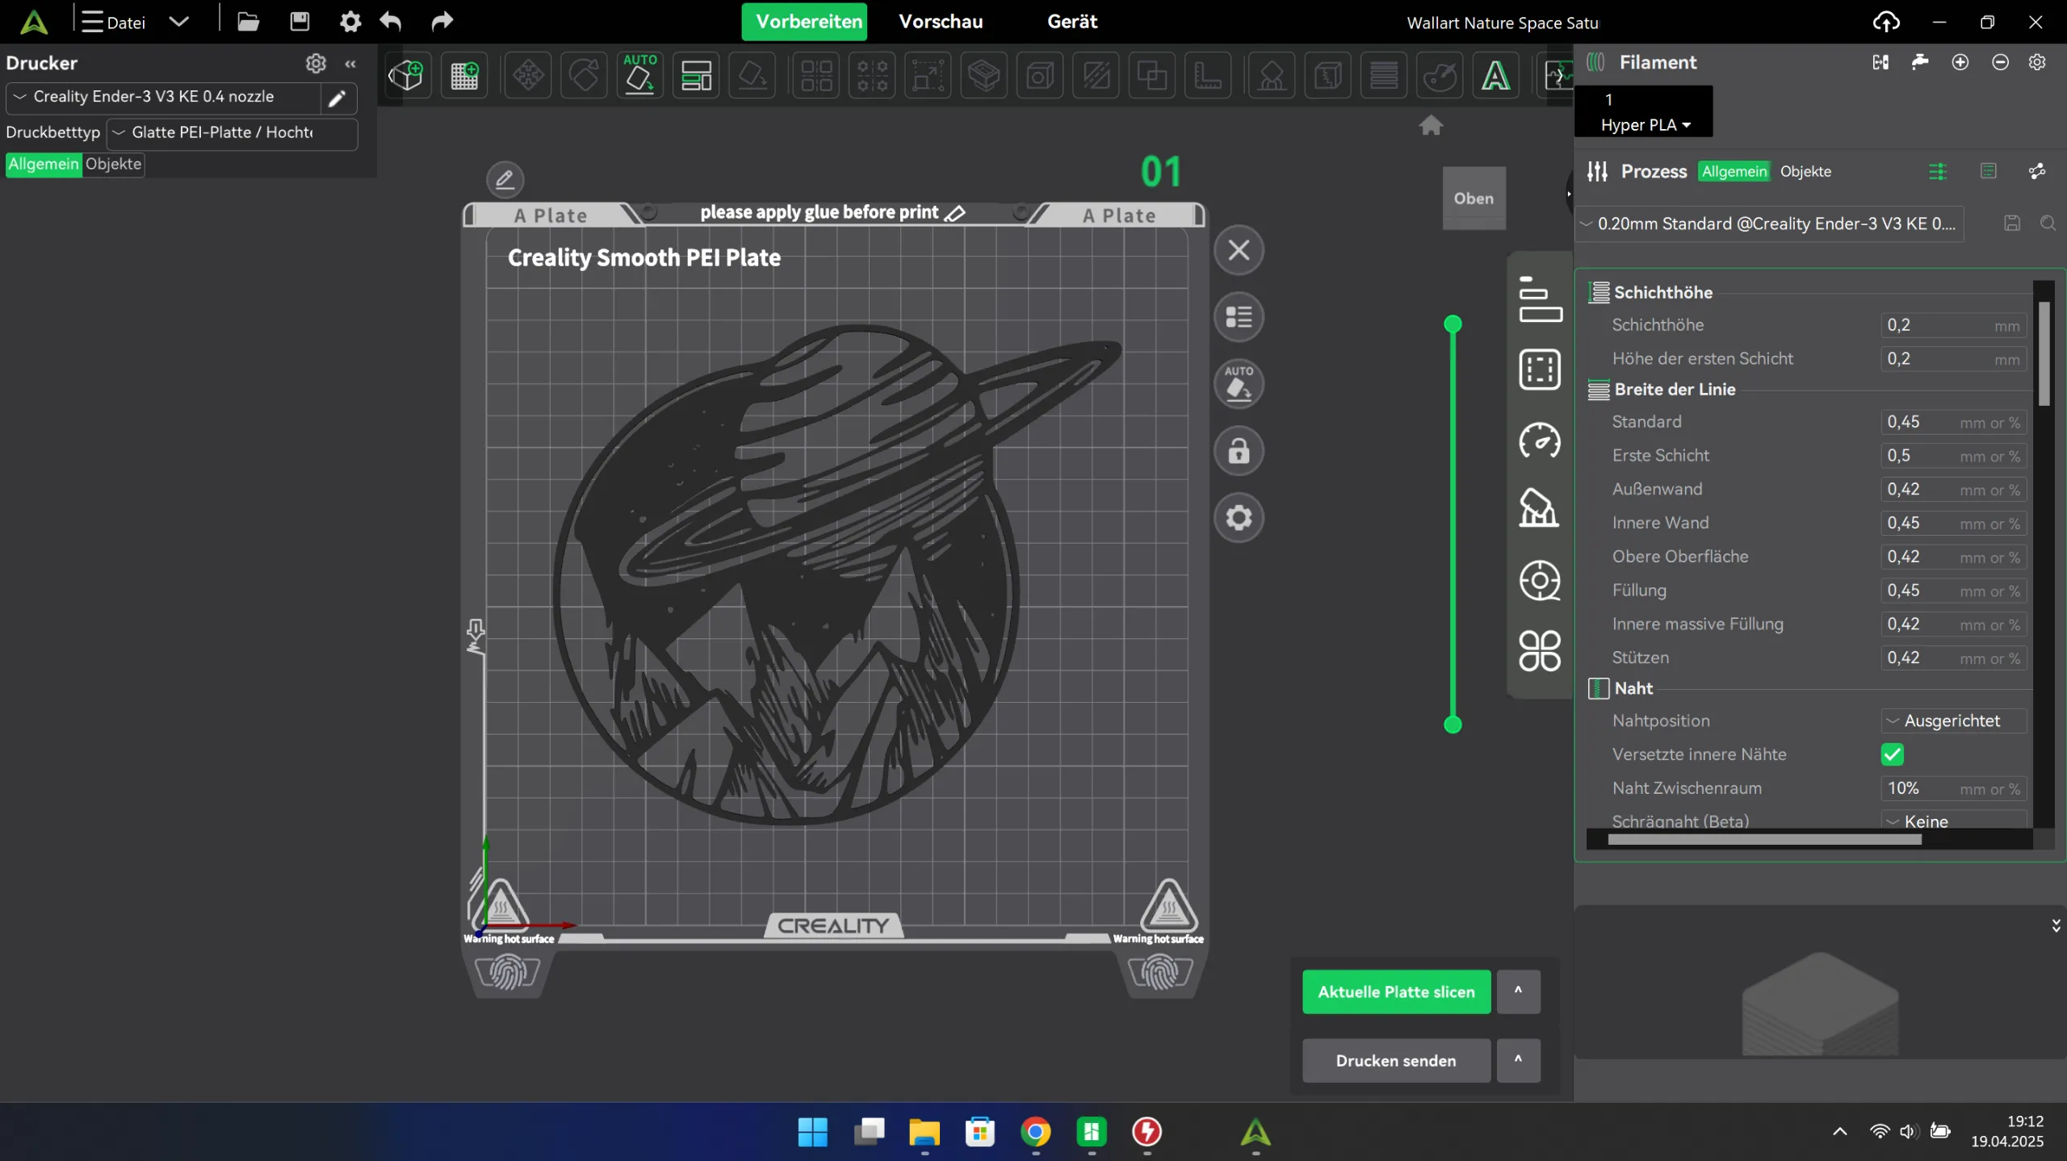The width and height of the screenshot is (2067, 1161).
Task: Toggle advanced parameters mode icon
Action: 1937,171
